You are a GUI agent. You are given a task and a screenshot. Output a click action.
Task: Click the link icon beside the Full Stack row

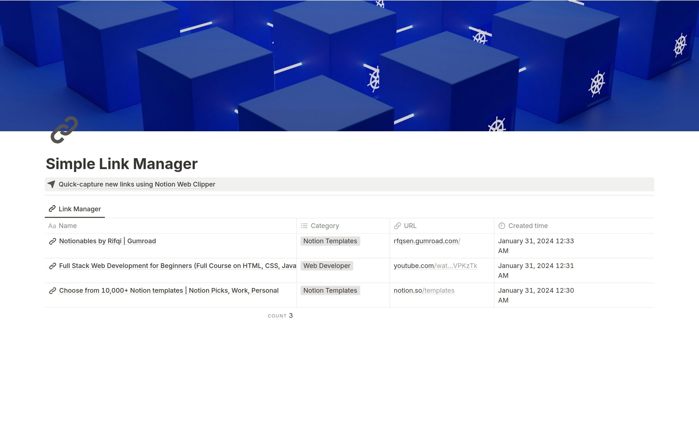[x=52, y=266]
